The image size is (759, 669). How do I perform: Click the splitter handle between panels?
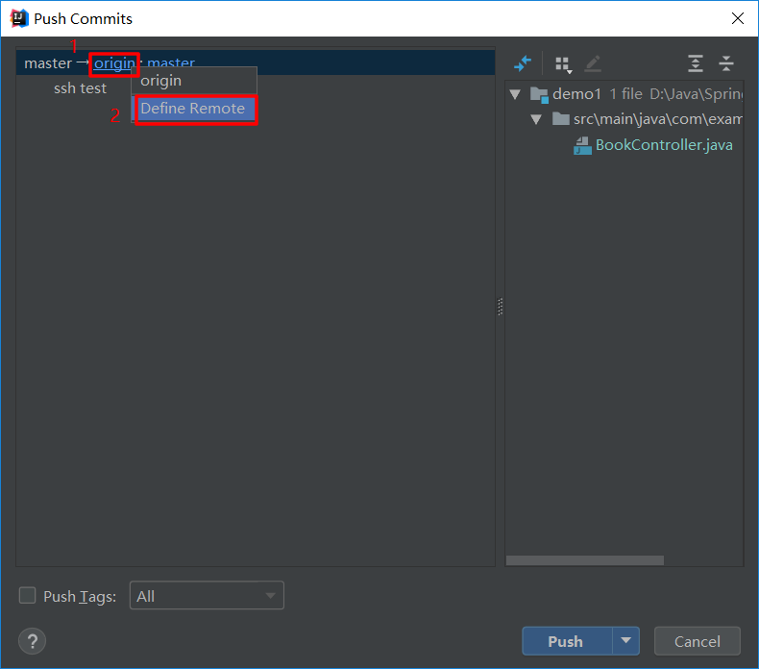pyautogui.click(x=500, y=307)
